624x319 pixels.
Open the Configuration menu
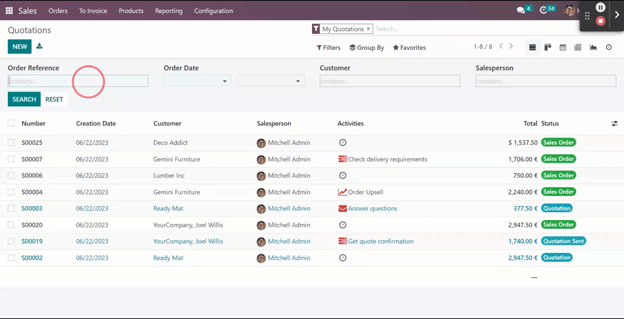click(x=213, y=11)
